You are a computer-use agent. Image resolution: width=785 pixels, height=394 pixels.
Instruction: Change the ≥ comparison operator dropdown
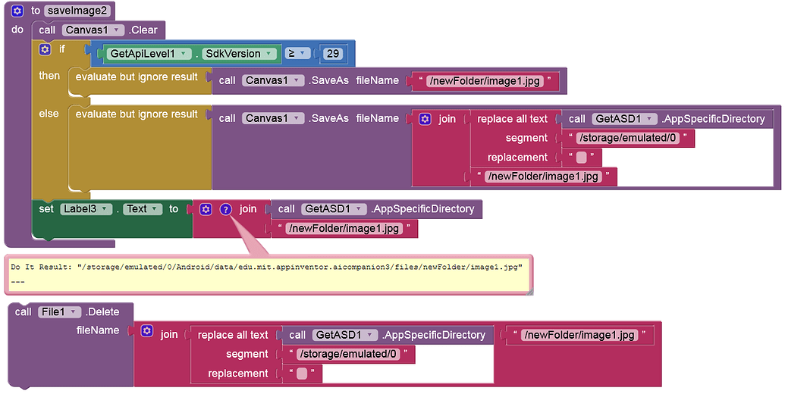[297, 54]
